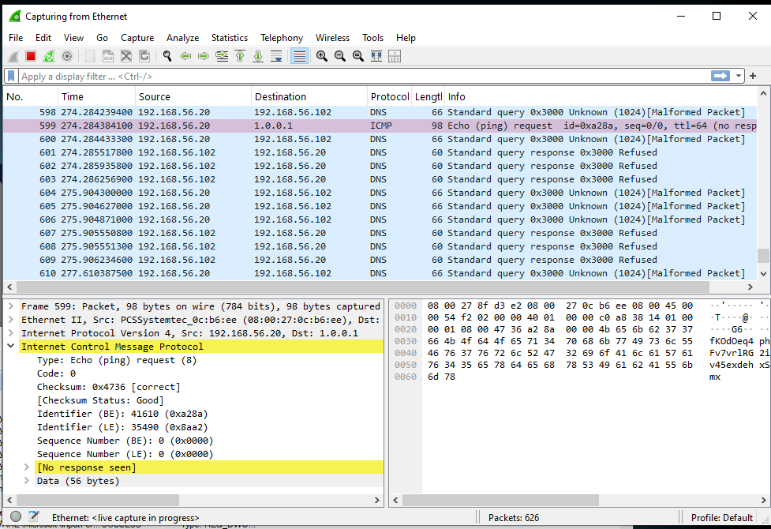Click the reload capture file icon
Viewport: 771px width, 529px height.
click(144, 56)
